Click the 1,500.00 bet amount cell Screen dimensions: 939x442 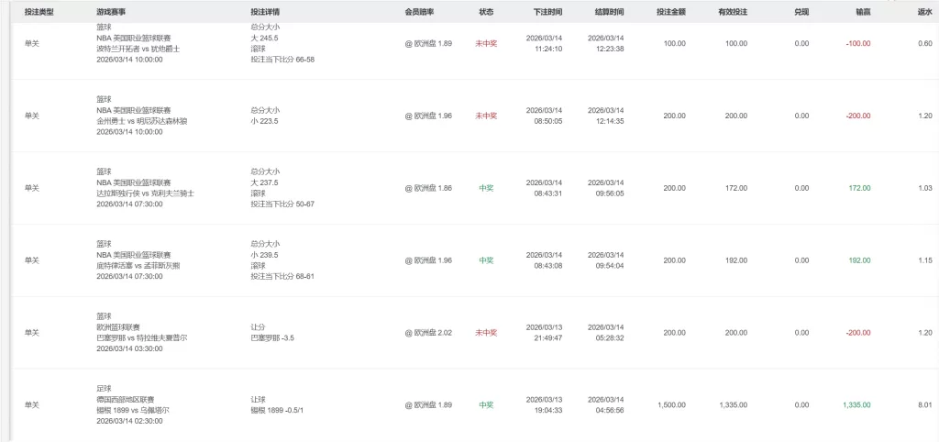pyautogui.click(x=670, y=404)
